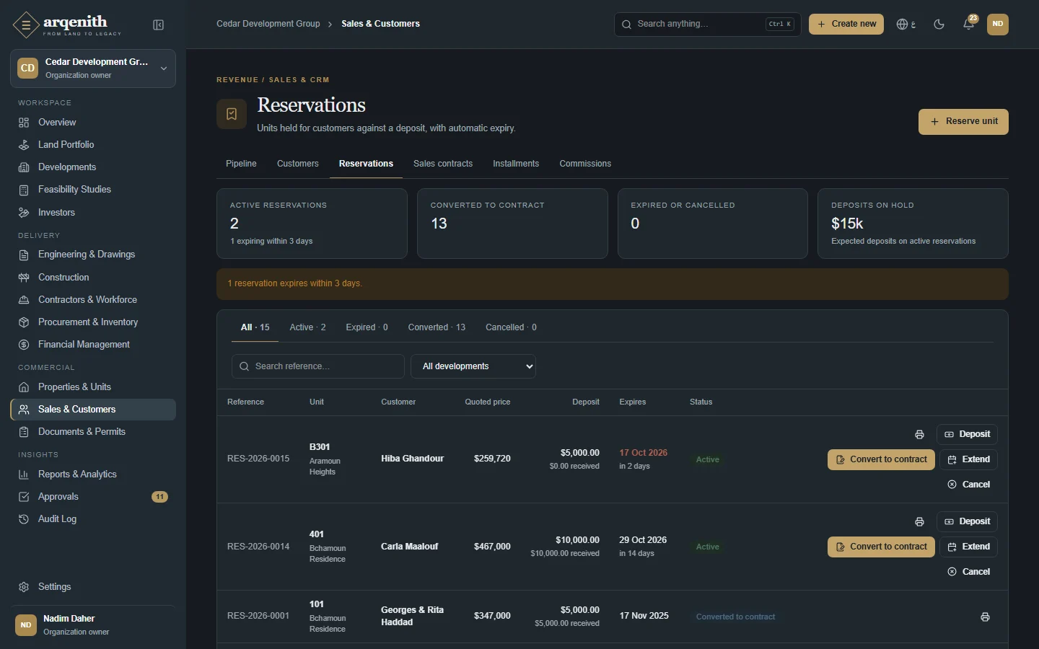This screenshot has width=1039, height=649.
Task: Cancel reservation RES-2026-0015
Action: 968,485
